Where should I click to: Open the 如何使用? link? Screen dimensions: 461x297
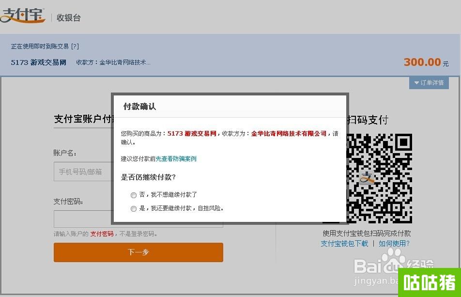point(394,244)
